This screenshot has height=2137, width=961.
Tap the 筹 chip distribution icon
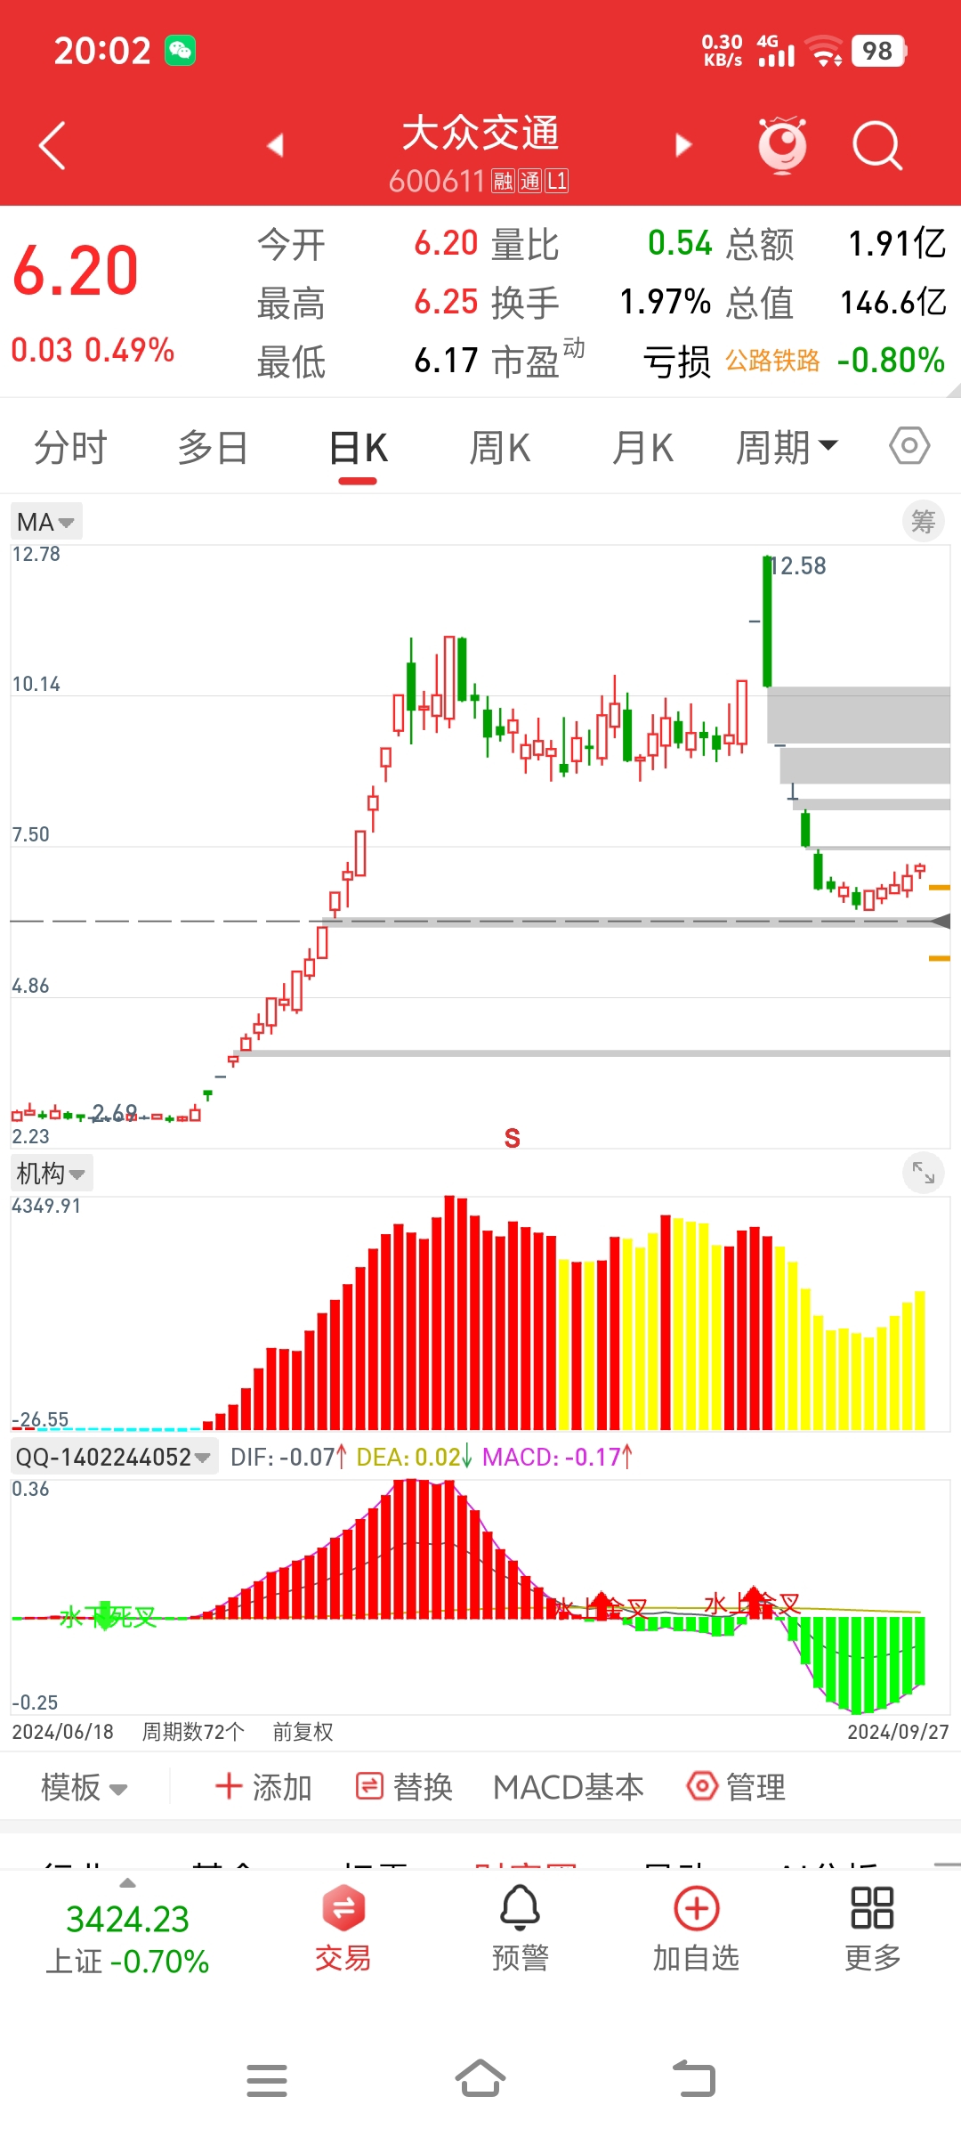click(x=924, y=522)
